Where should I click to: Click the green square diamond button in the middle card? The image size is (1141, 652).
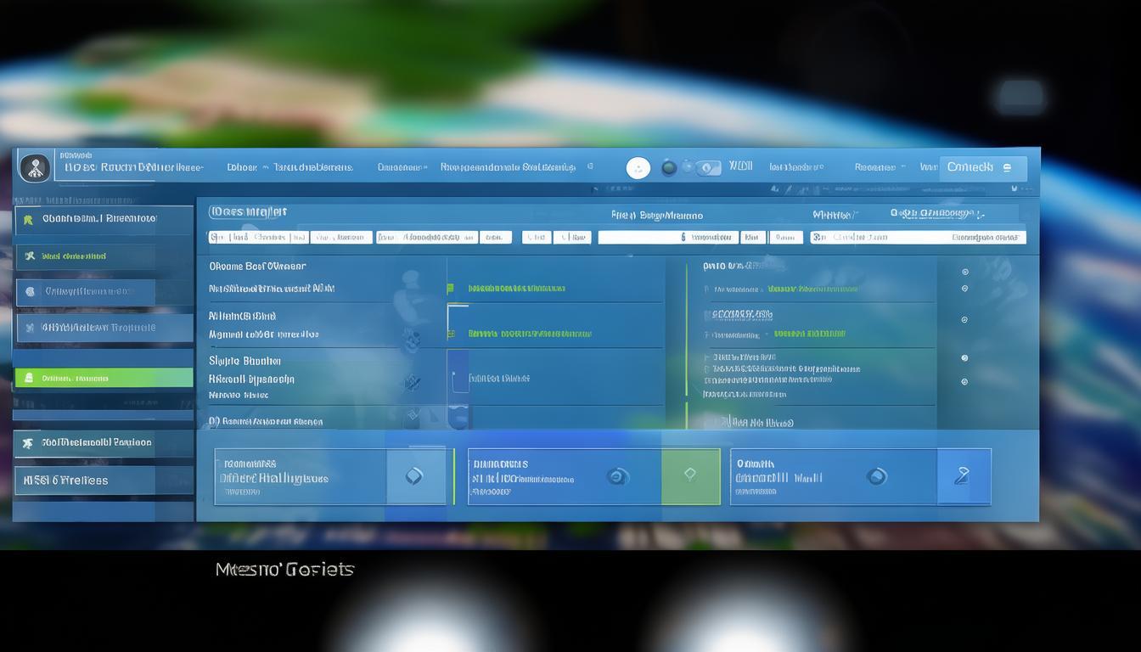[690, 476]
